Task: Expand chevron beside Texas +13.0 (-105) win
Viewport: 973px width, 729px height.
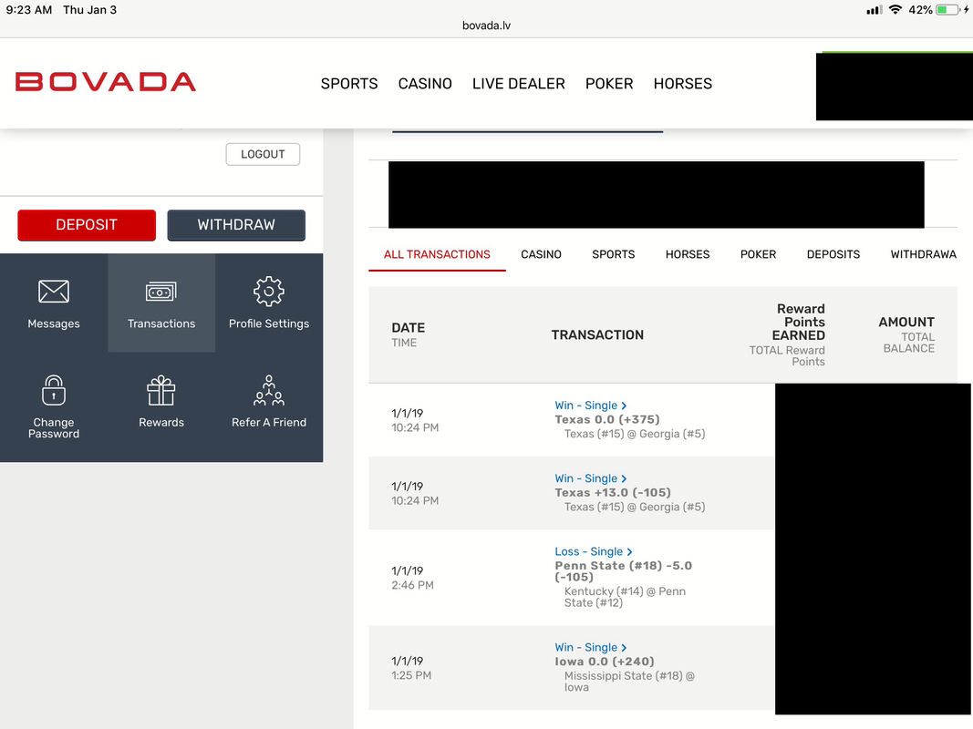Action: click(x=625, y=478)
